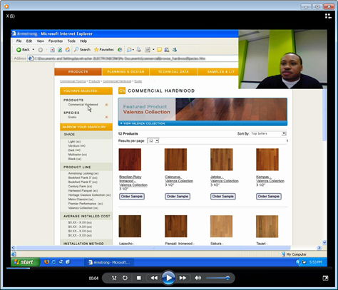338x290 pixels.
Task: Click the rewind button
Action: point(154,278)
